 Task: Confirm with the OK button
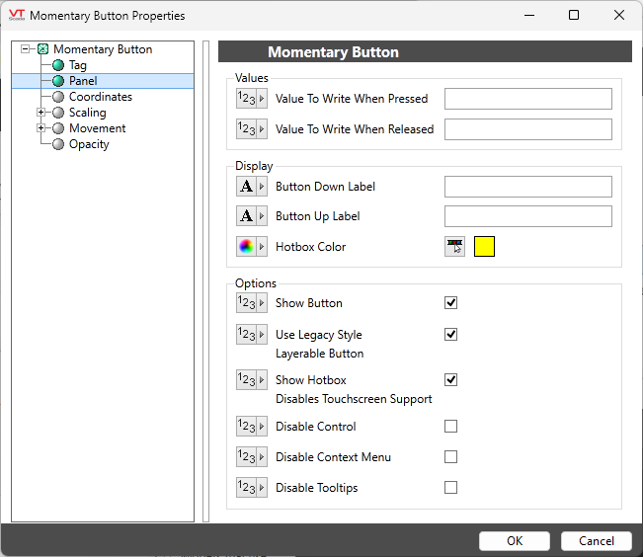coord(515,541)
